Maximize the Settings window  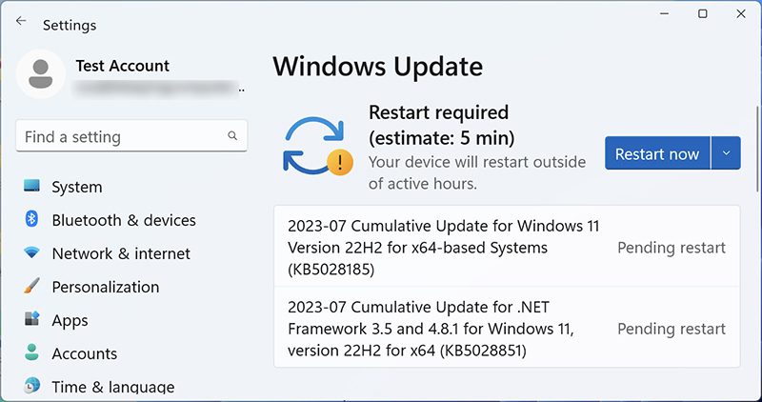pyautogui.click(x=702, y=14)
